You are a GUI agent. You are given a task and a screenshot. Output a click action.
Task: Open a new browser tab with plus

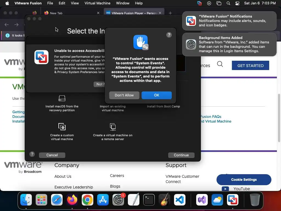click(x=170, y=13)
